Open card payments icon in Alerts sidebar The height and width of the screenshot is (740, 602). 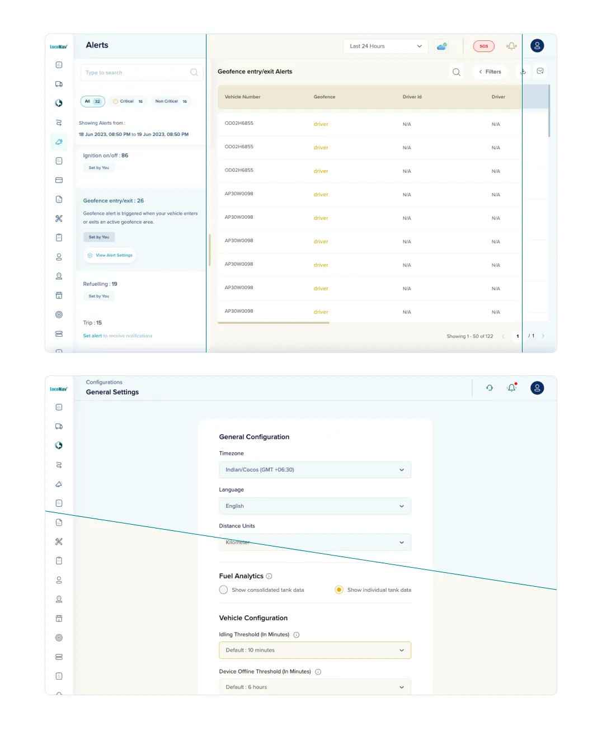59,180
